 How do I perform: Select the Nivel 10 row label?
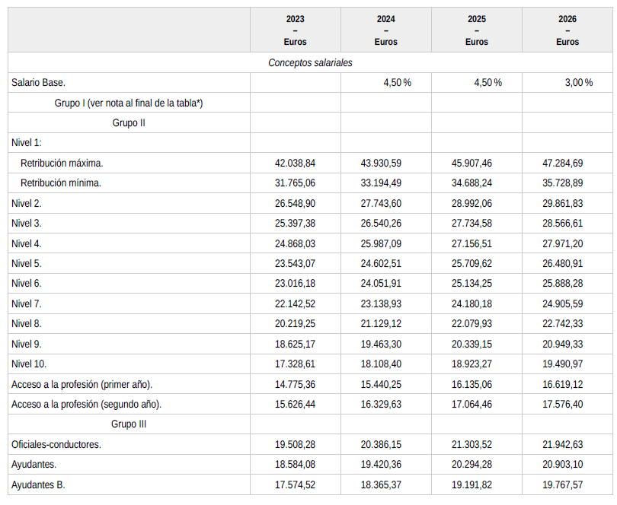tap(29, 364)
